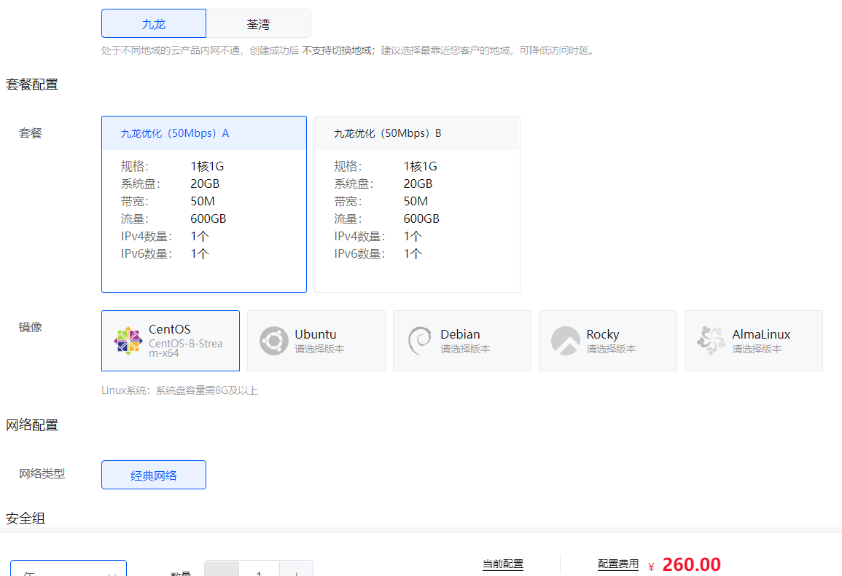Switch to the 九龙 region tab

pos(153,23)
